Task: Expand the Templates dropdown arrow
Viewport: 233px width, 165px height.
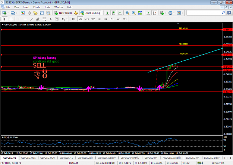Action: point(182,13)
